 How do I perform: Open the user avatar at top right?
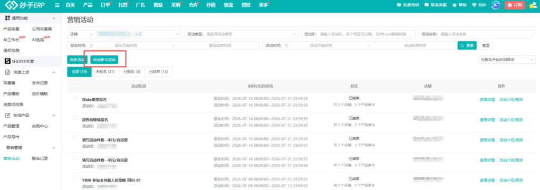click(533, 5)
